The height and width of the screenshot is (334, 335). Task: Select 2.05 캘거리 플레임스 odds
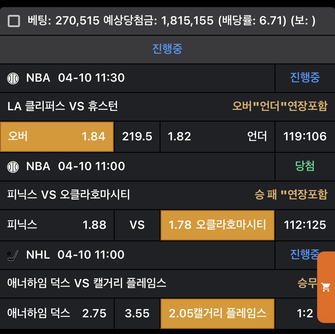click(217, 313)
